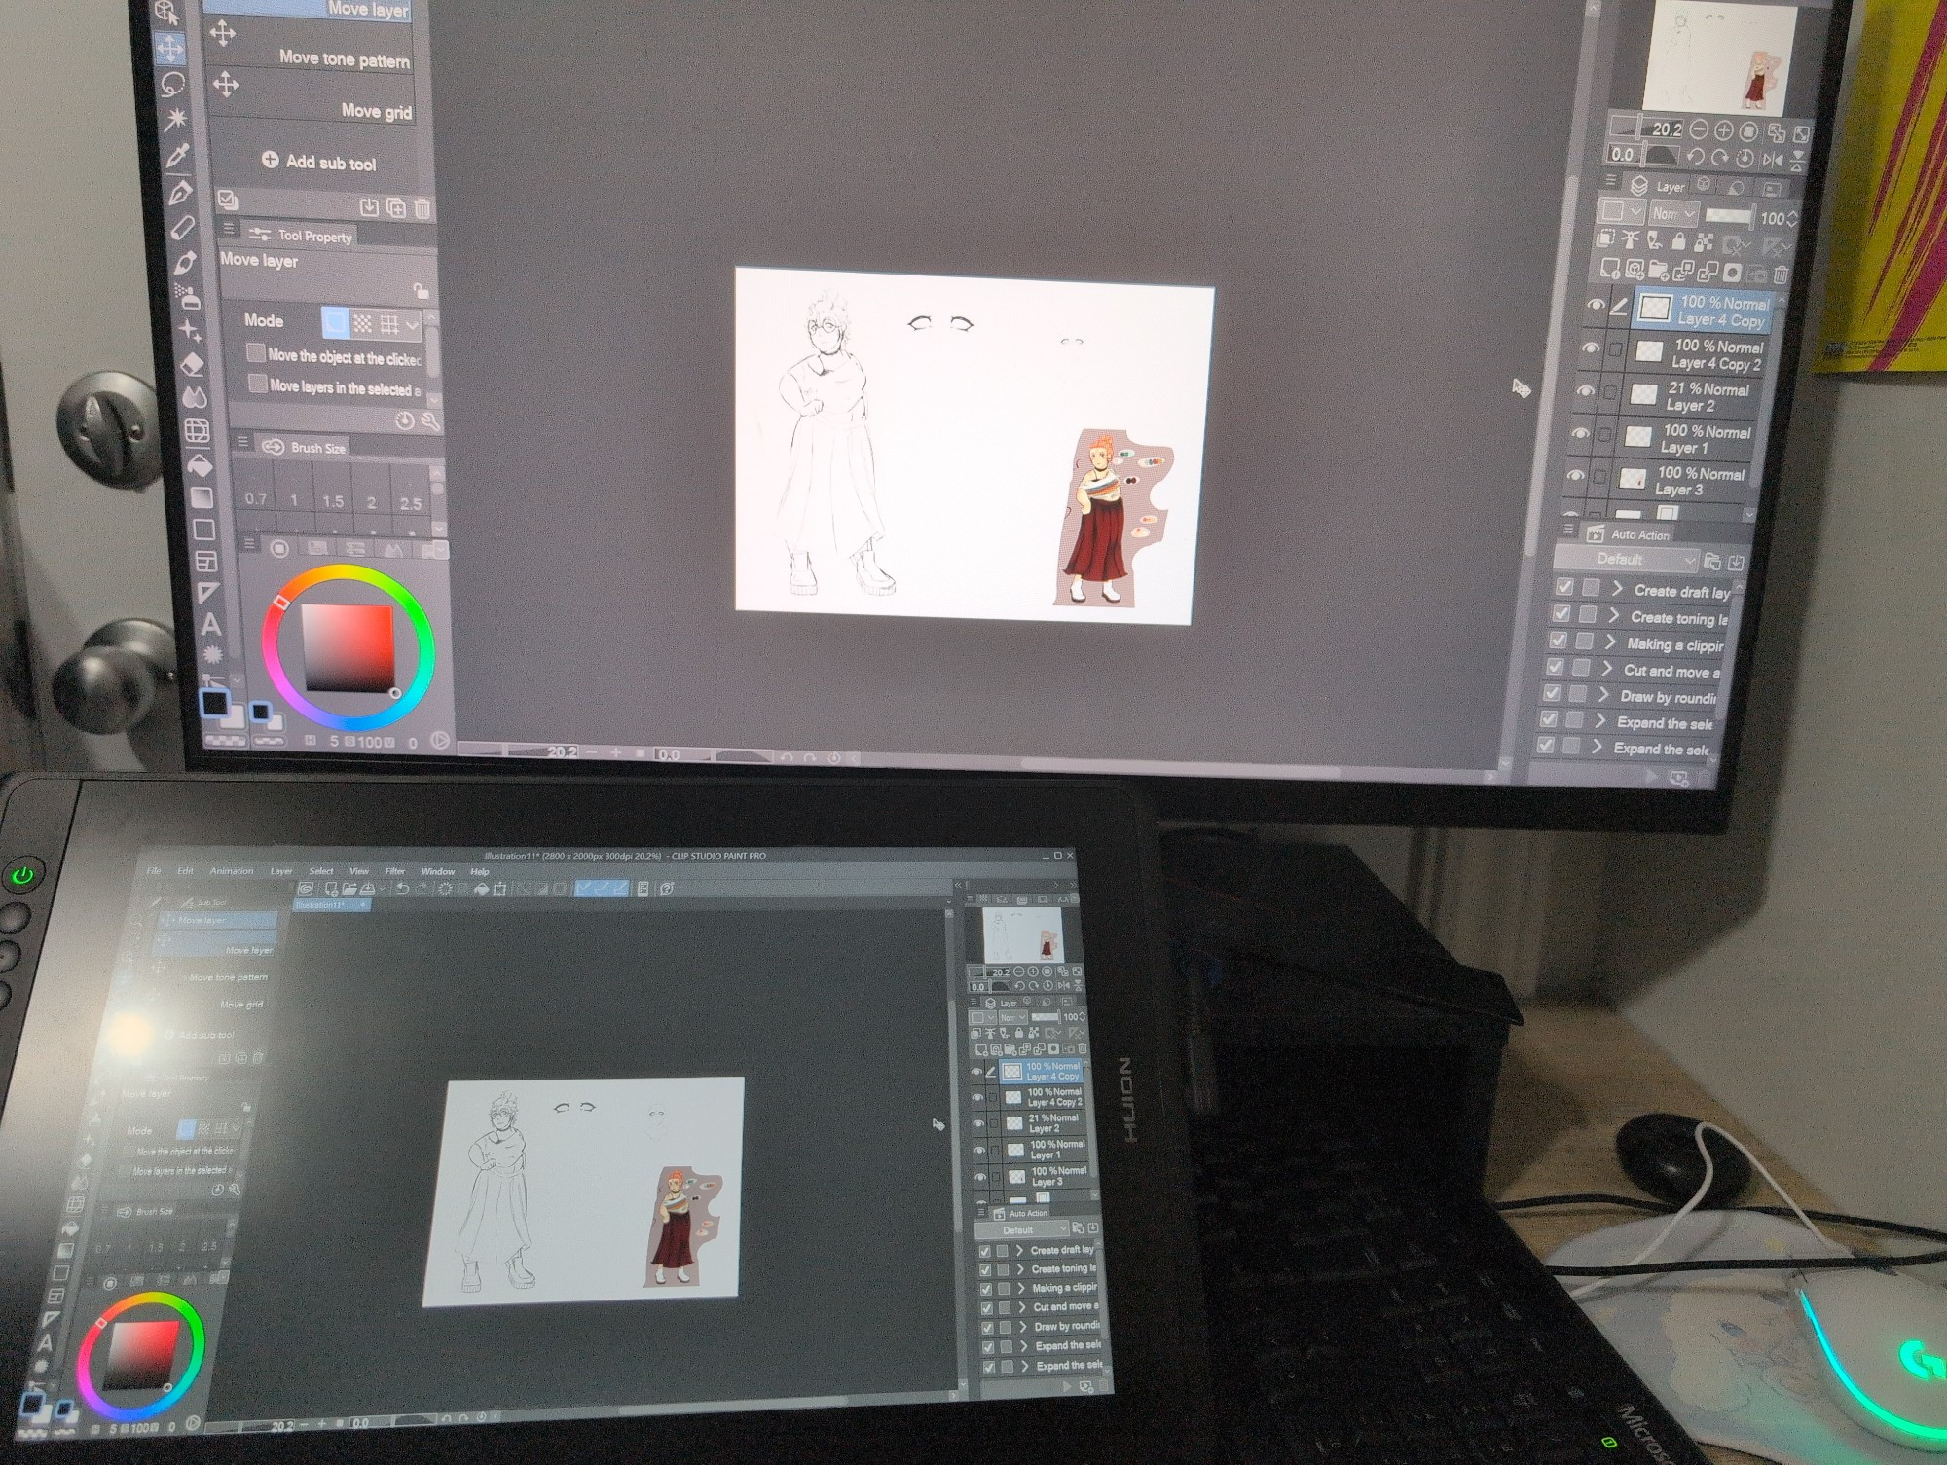Select the Gradient tool on the upper monitor

pos(201,498)
